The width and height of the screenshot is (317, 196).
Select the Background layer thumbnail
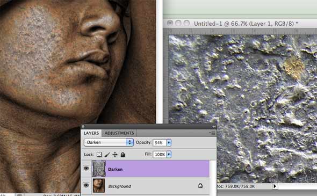click(99, 185)
